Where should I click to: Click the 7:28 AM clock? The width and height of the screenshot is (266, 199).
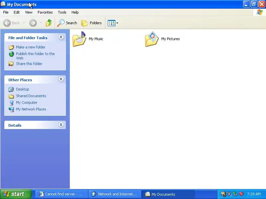pos(254,194)
